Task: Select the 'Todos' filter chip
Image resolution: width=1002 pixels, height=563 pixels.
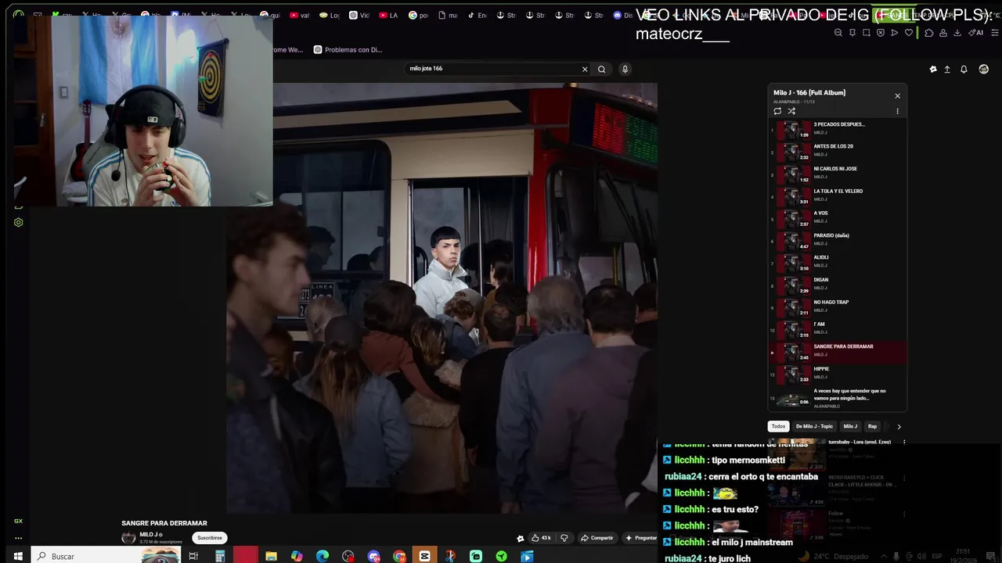Action: (778, 426)
